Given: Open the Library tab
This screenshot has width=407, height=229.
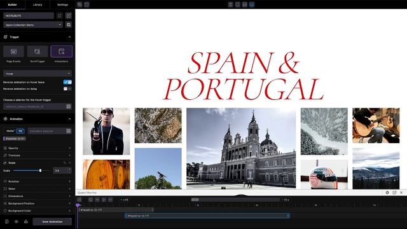Looking at the screenshot, I should coord(38,4).
